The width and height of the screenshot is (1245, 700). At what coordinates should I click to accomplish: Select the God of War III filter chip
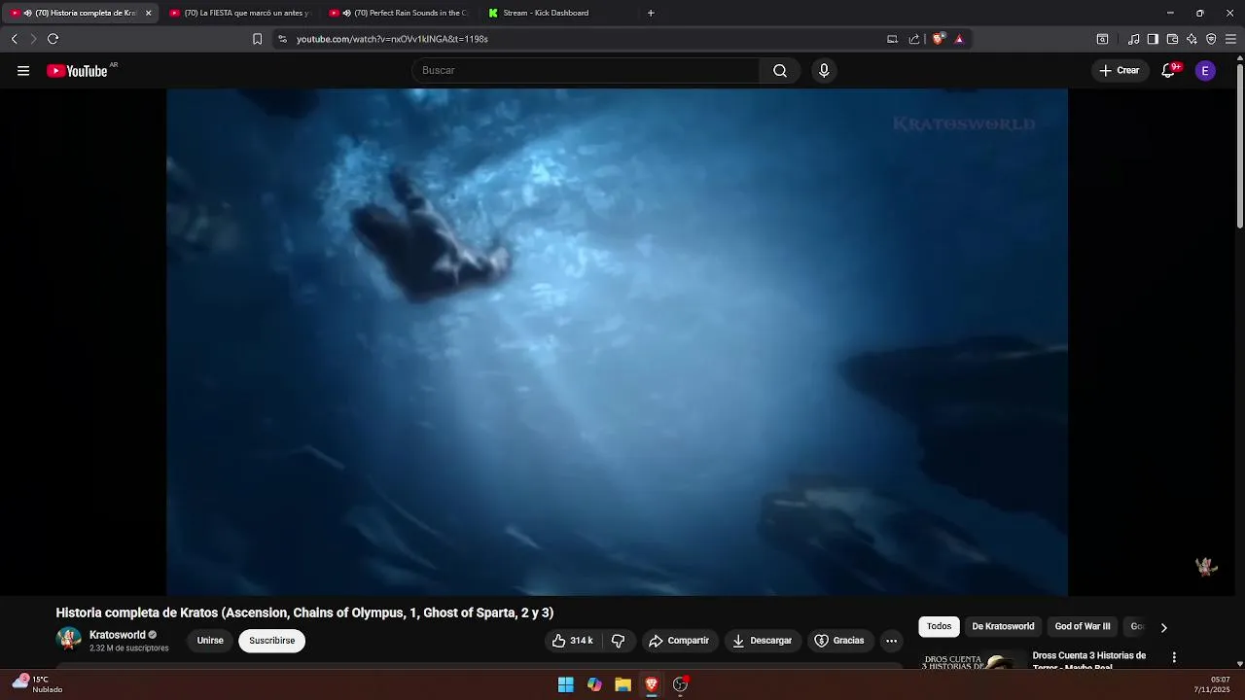(x=1083, y=627)
